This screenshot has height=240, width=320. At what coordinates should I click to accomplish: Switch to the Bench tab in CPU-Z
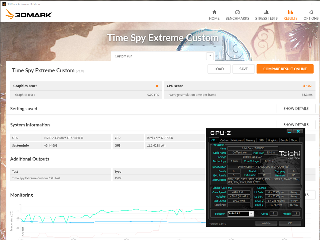(284, 140)
